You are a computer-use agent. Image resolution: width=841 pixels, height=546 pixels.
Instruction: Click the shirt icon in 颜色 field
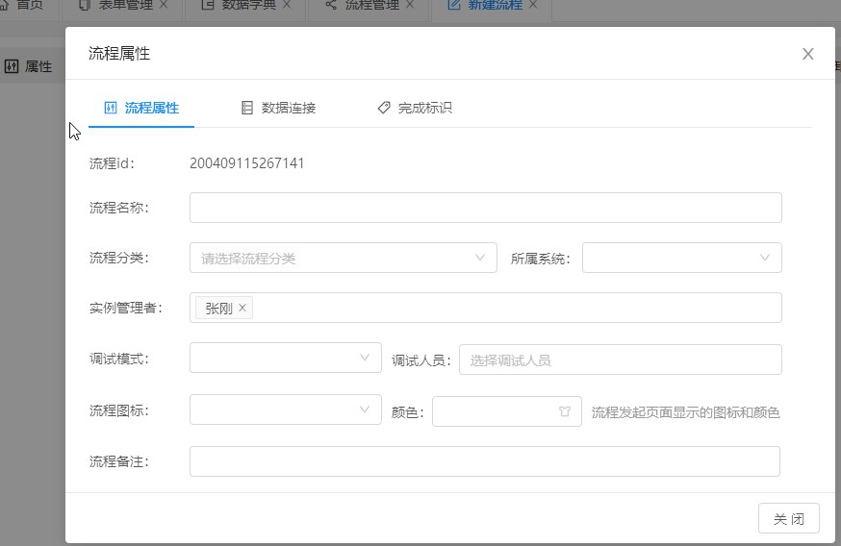click(565, 411)
